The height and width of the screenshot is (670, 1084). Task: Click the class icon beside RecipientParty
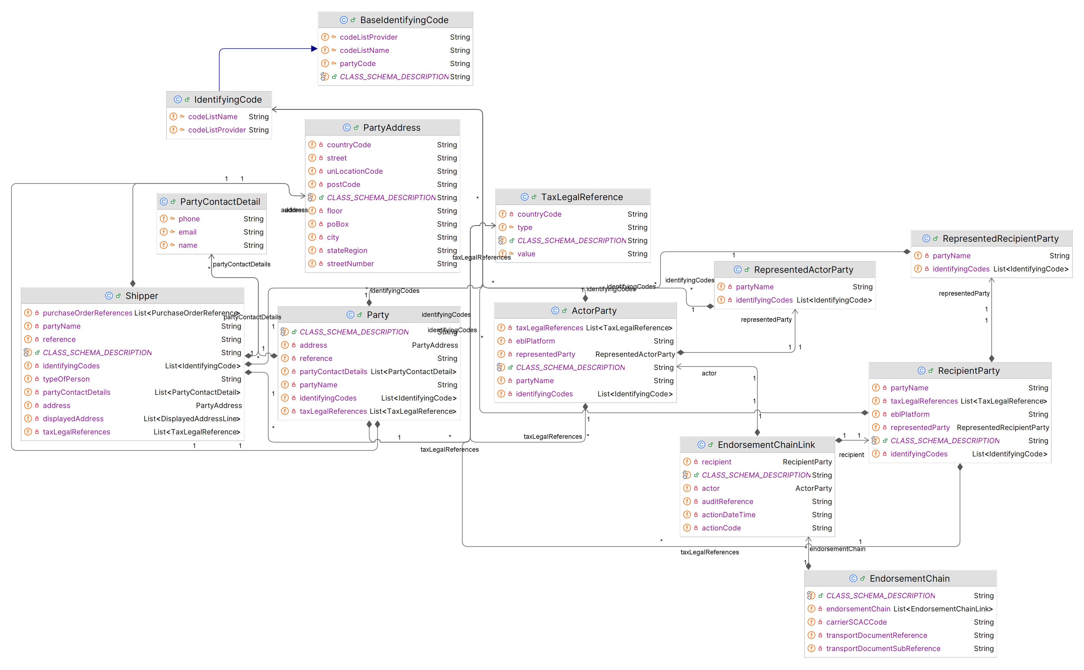pos(921,371)
